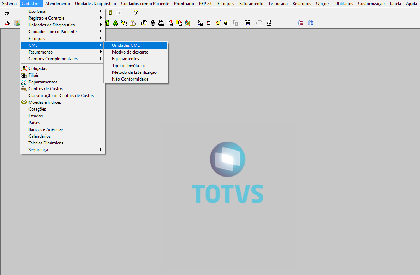Click the grayed calendar toolbar icon
The height and width of the screenshot is (275, 420).
(119, 12)
